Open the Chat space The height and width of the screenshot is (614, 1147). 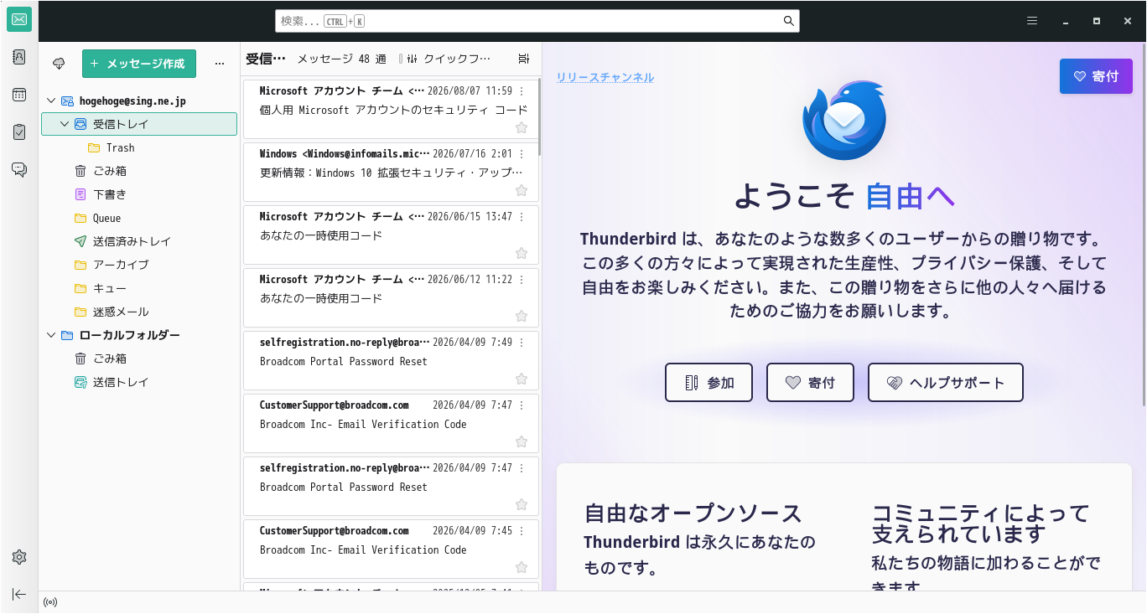[19, 169]
